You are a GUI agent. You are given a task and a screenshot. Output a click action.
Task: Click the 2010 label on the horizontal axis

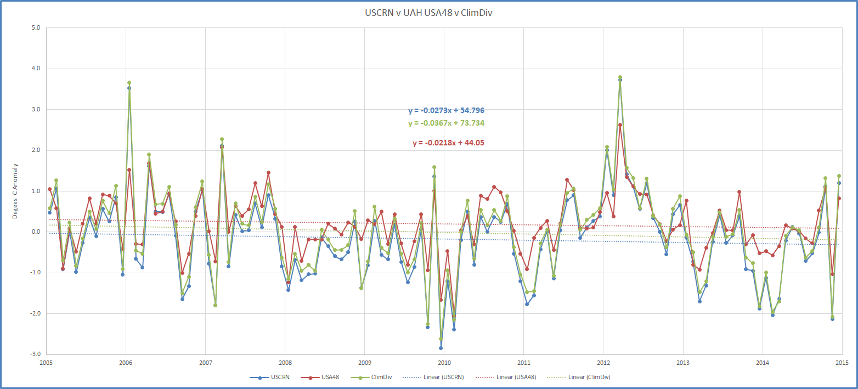pos(444,363)
